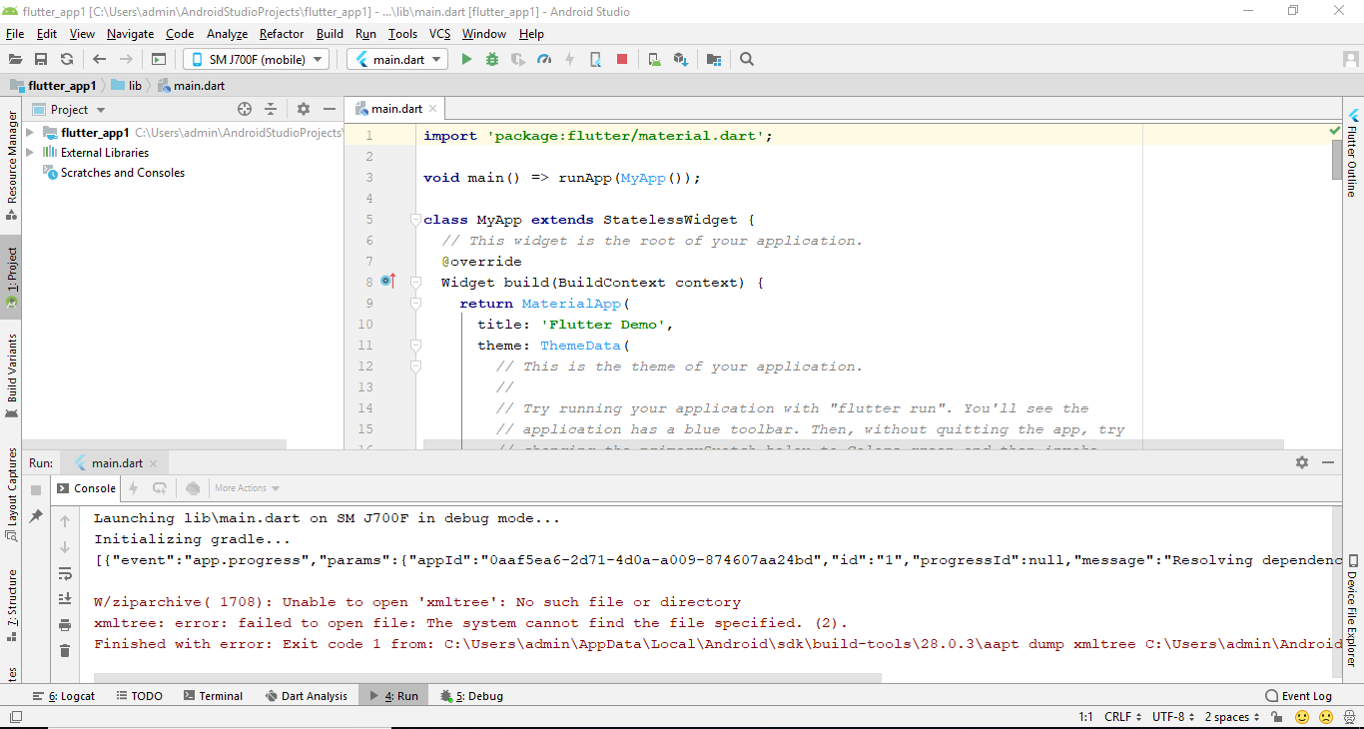The height and width of the screenshot is (729, 1364).
Task: Click flutter_app1 breadcrumb in navigation bar
Action: click(53, 86)
